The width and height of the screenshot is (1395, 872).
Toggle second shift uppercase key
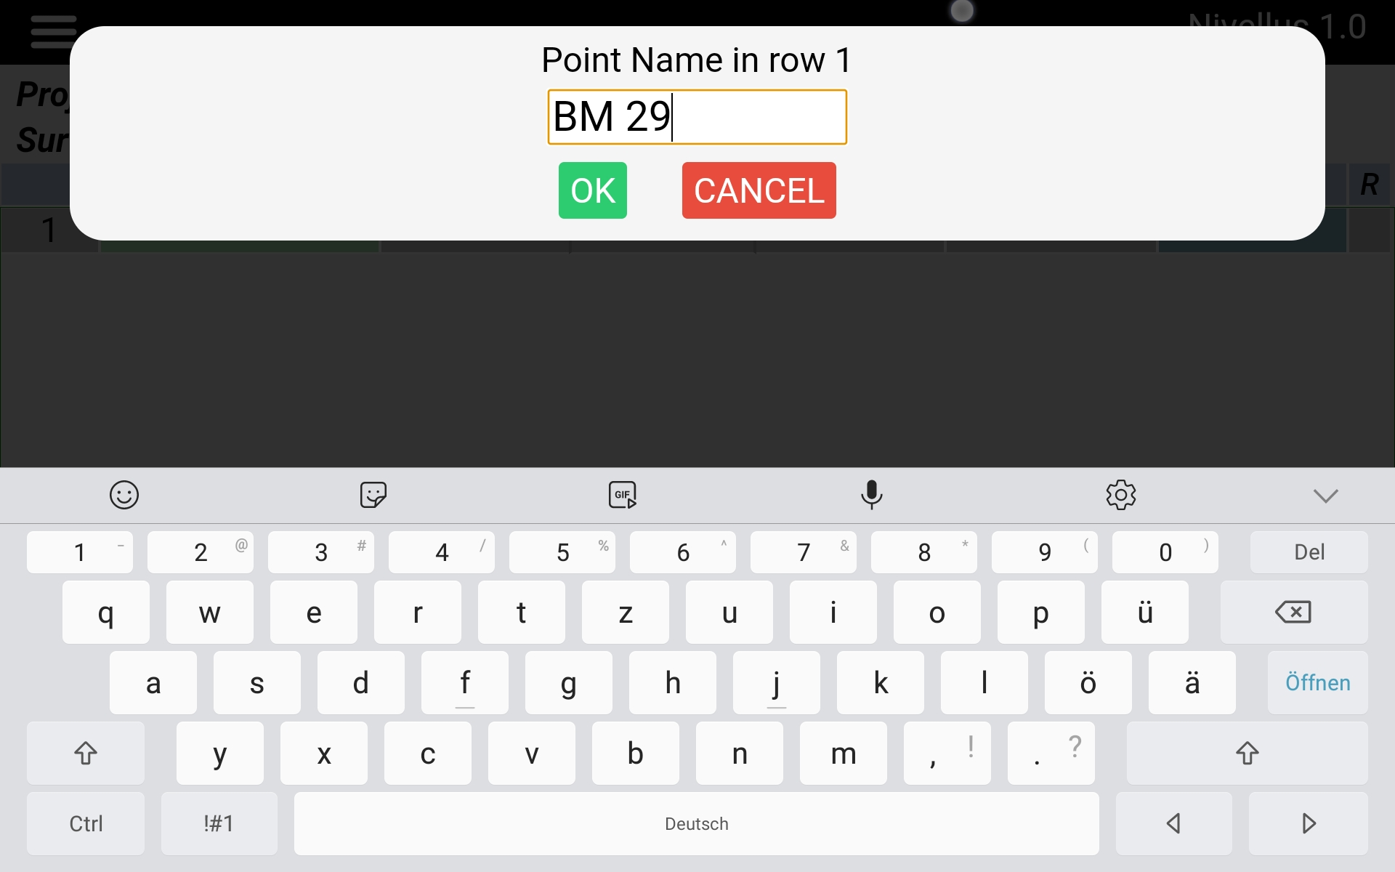click(x=1250, y=752)
